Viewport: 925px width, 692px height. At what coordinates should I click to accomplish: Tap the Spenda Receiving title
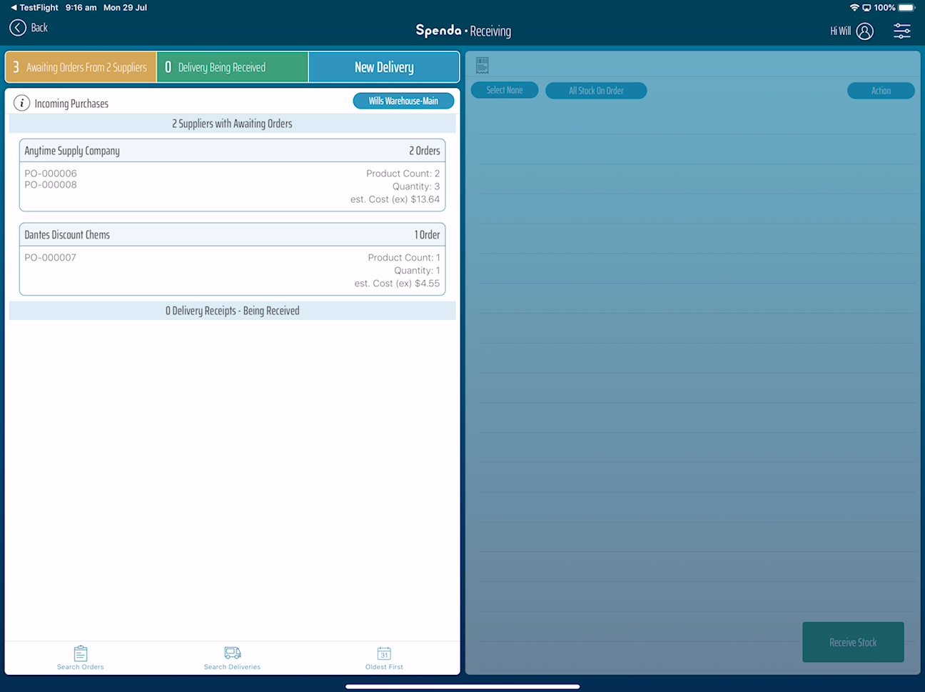(x=463, y=31)
